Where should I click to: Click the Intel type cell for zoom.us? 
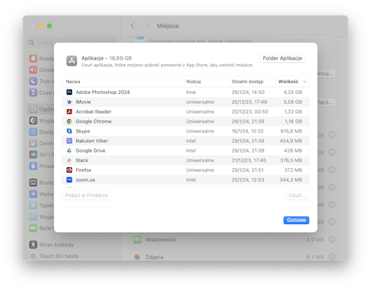click(191, 179)
